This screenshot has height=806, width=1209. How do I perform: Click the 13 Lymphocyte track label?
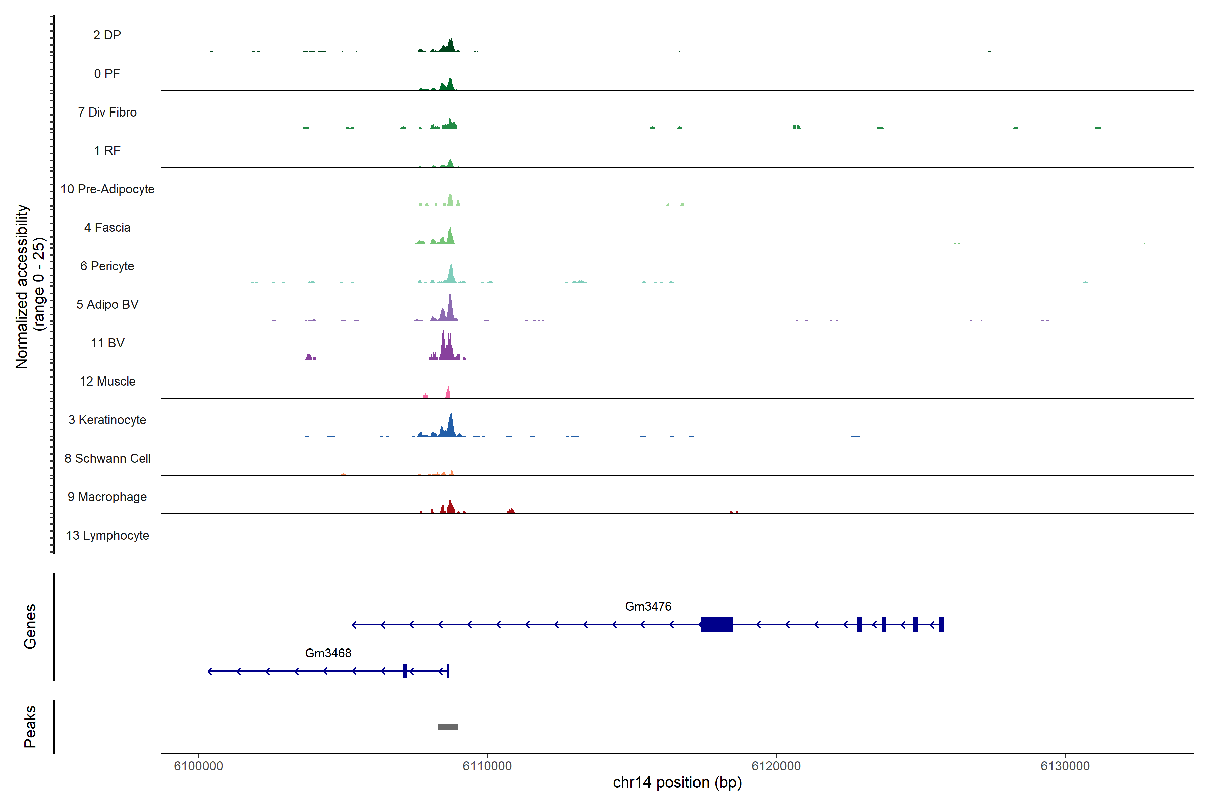tap(107, 535)
